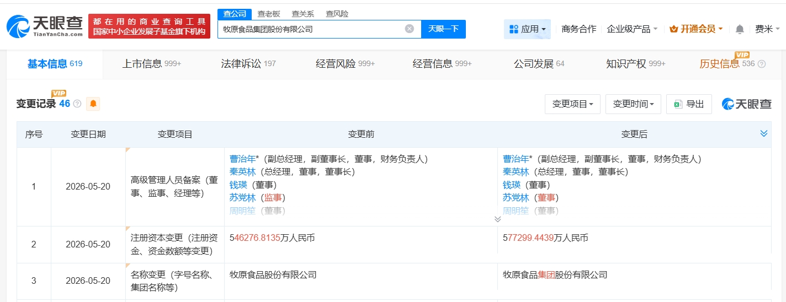786x302 pixels.
Task: Click the red 国家中小企业发展子基金 banner
Action: click(149, 26)
